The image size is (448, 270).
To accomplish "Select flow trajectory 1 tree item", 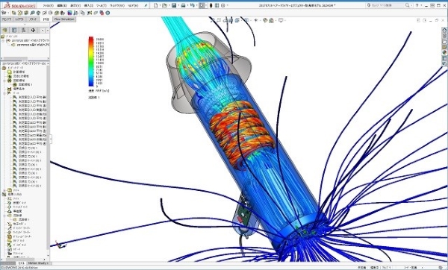I will pos(24,219).
